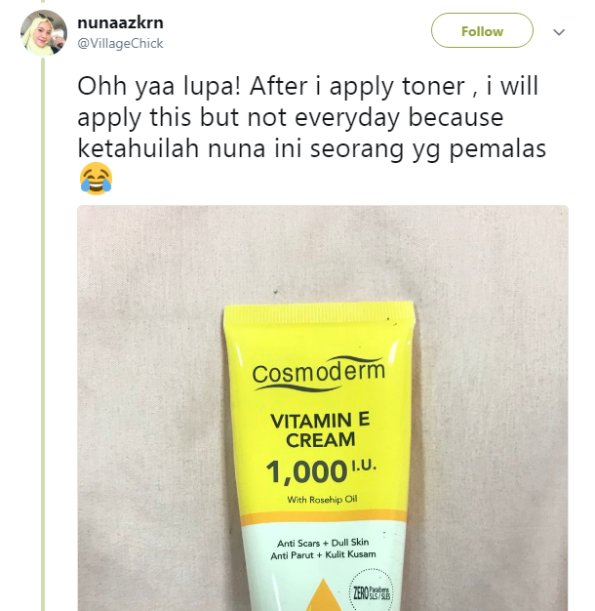Click the word 'pemalas' in the tweet
Image resolution: width=595 pixels, height=611 pixels.
point(498,149)
